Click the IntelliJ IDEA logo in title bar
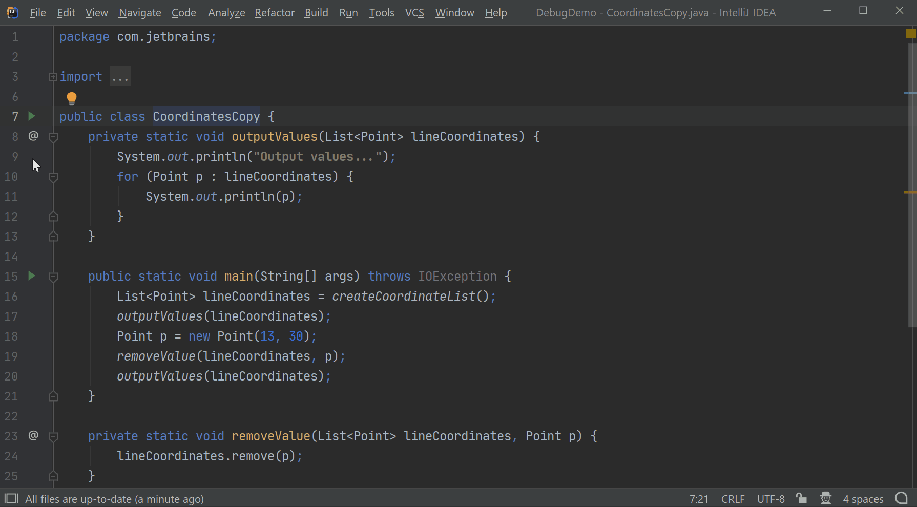This screenshot has width=917, height=507. point(11,11)
